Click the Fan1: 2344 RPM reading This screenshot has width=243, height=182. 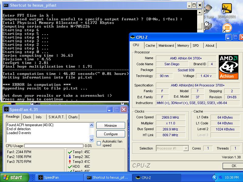coord(19,152)
